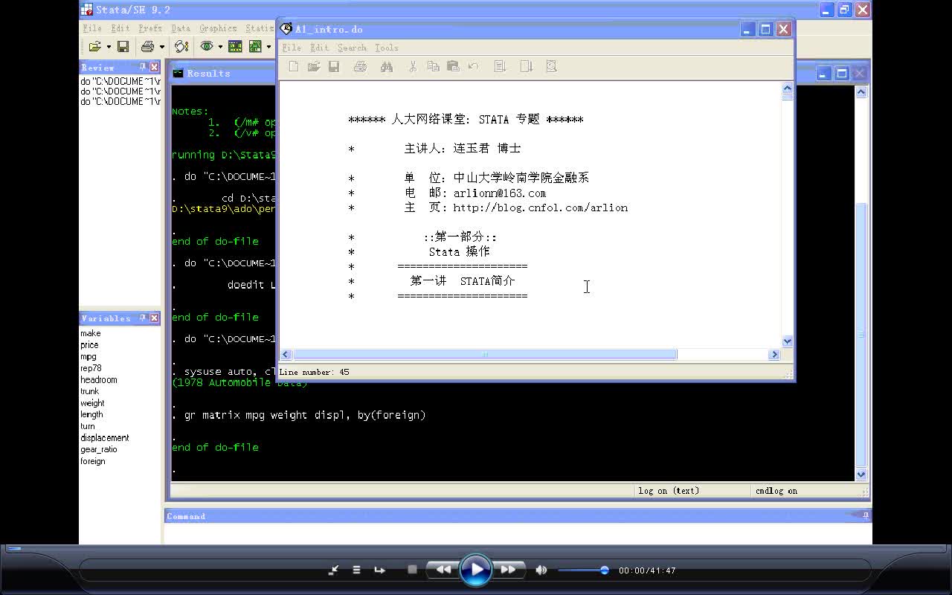Mute the player volume speaker
Viewport: 952px width, 595px height.
point(541,570)
